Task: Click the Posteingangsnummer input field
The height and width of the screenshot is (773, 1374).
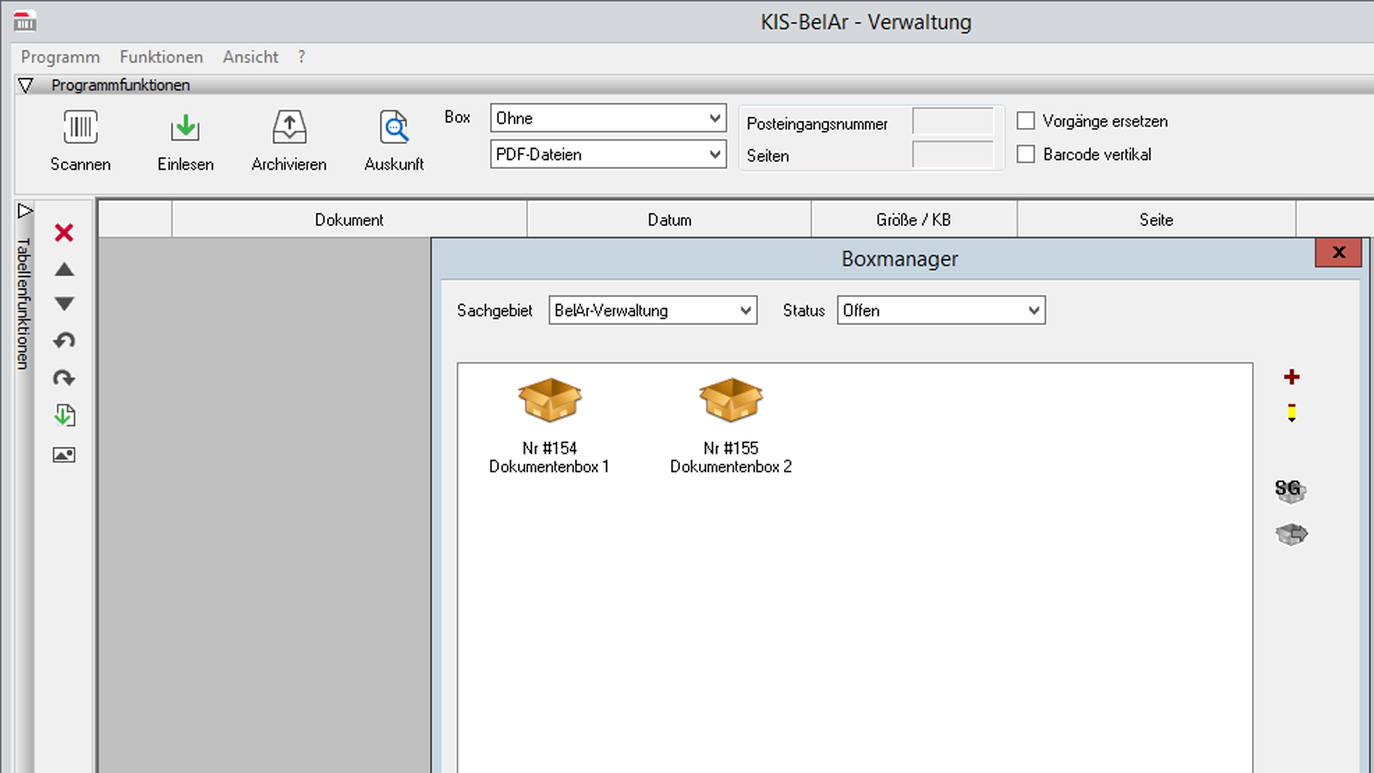Action: pyautogui.click(x=952, y=122)
